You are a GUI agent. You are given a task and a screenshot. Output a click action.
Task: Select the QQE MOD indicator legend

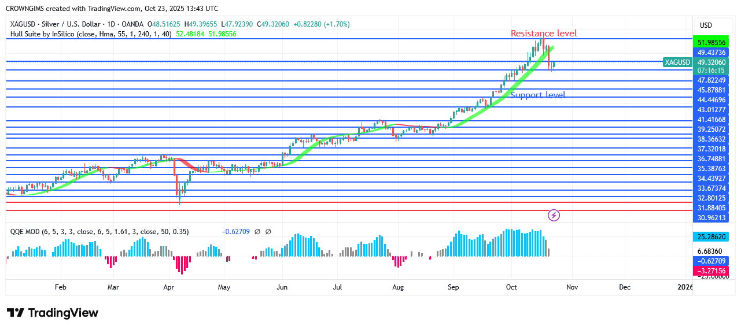(110, 232)
